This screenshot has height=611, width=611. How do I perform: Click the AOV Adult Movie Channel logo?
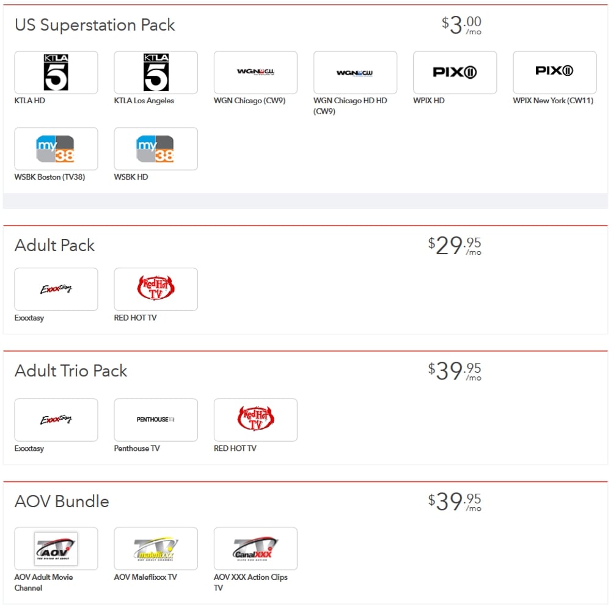[56, 549]
